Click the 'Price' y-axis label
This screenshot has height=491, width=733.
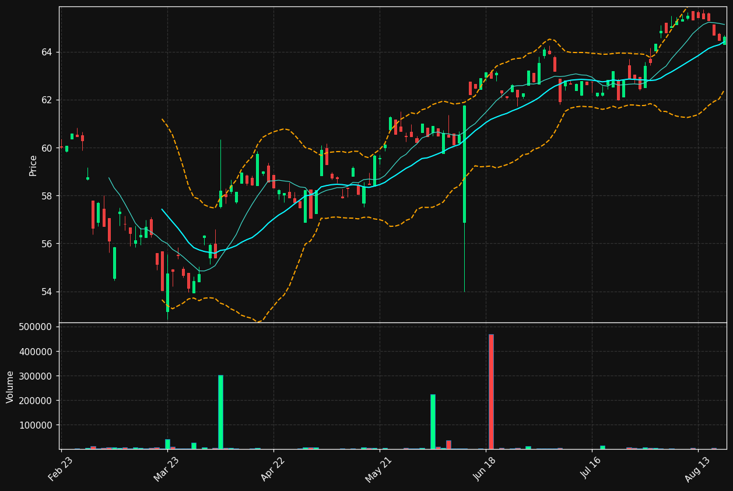[33, 165]
